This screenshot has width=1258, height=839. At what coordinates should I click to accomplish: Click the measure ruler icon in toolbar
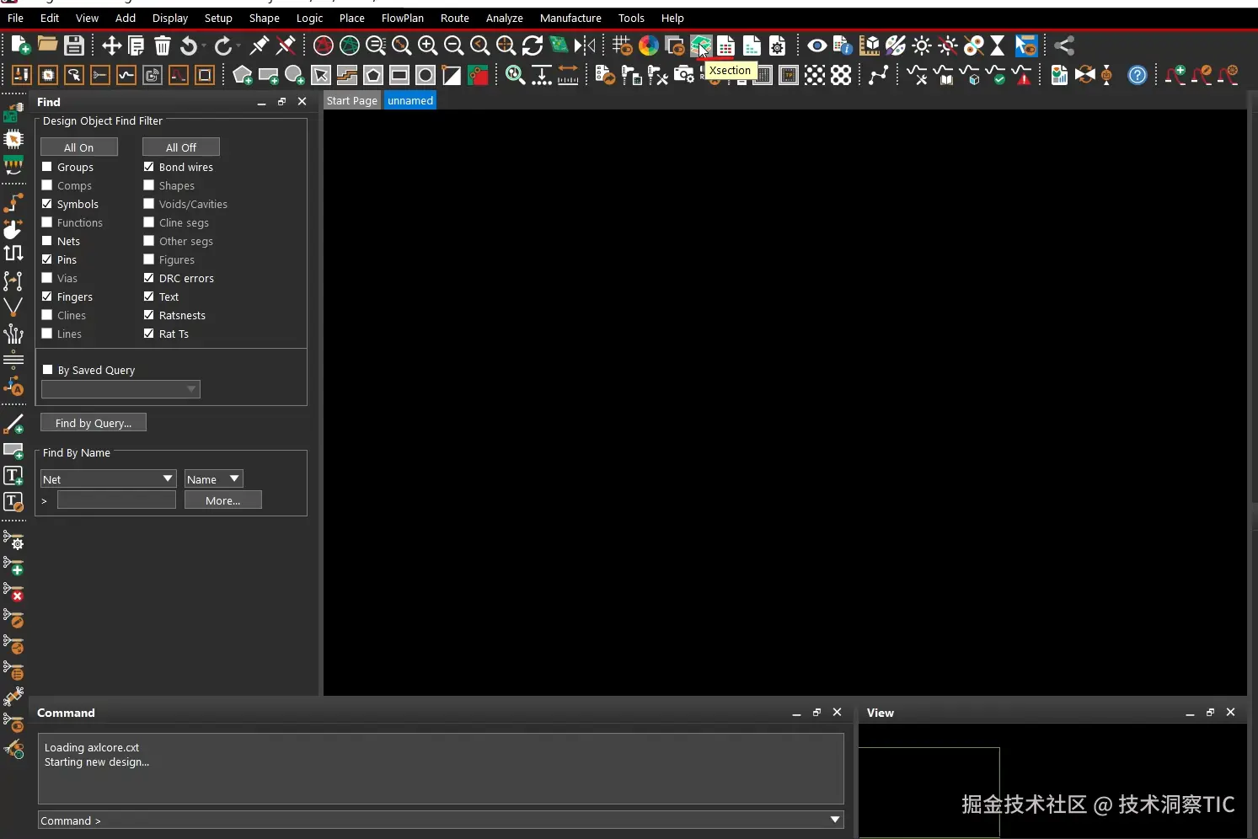click(569, 76)
